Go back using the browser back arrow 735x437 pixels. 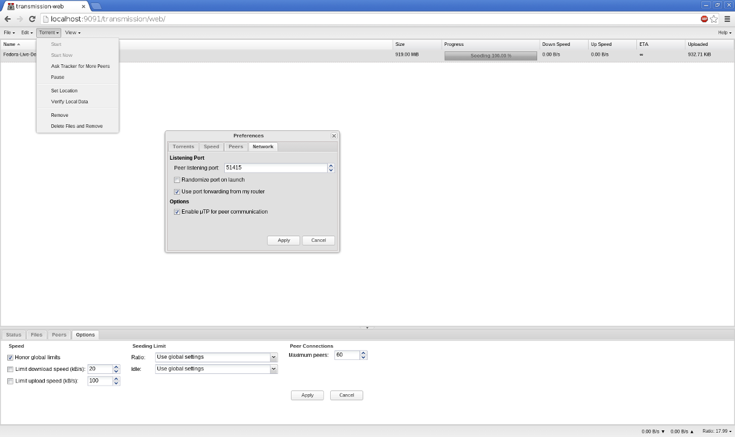7,19
